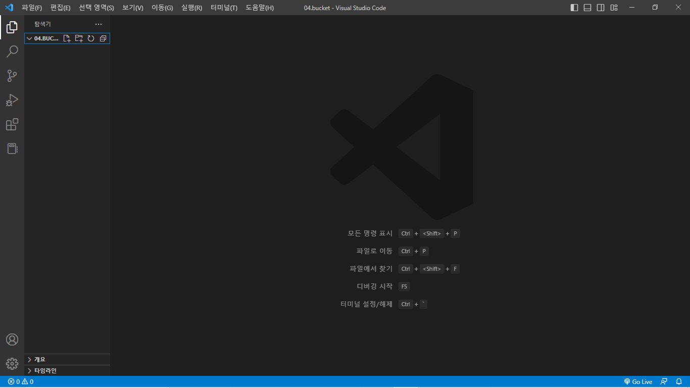690x388 pixels.
Task: Collapse all folders in Explorer
Action: click(103, 38)
